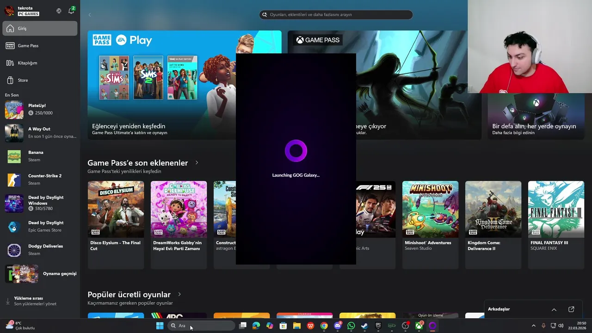The image size is (592, 333).
Task: Click the taskbar Ara search box
Action: pos(201,326)
